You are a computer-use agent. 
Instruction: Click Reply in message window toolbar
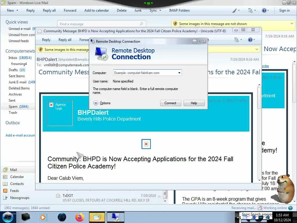click(x=46, y=39)
